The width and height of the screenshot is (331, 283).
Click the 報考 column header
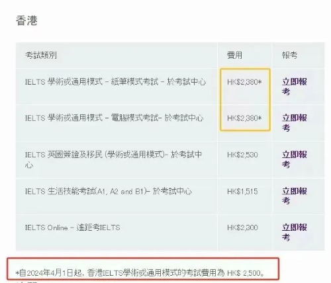pyautogui.click(x=289, y=55)
